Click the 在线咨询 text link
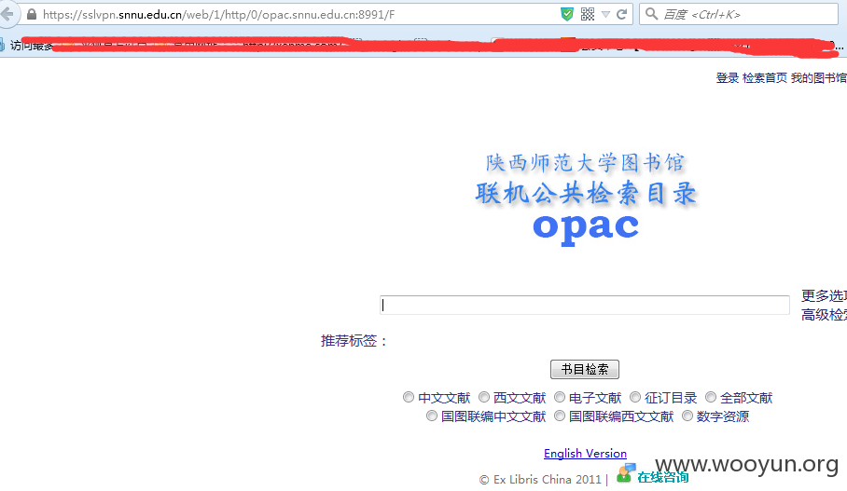847x491 pixels. (663, 477)
